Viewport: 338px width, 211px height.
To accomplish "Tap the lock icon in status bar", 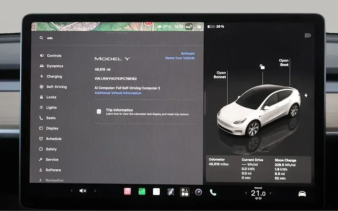I will tap(199, 27).
